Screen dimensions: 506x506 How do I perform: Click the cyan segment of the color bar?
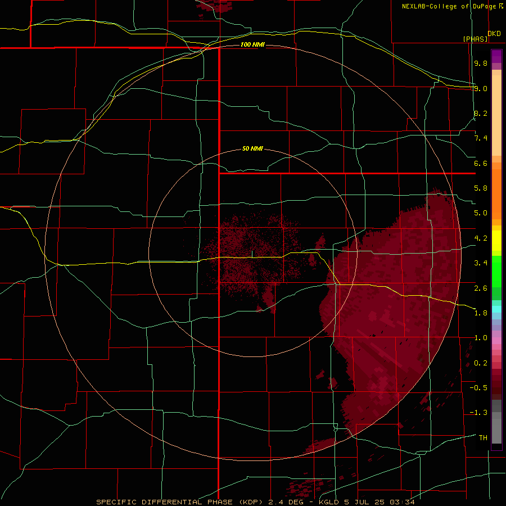pos(496,309)
